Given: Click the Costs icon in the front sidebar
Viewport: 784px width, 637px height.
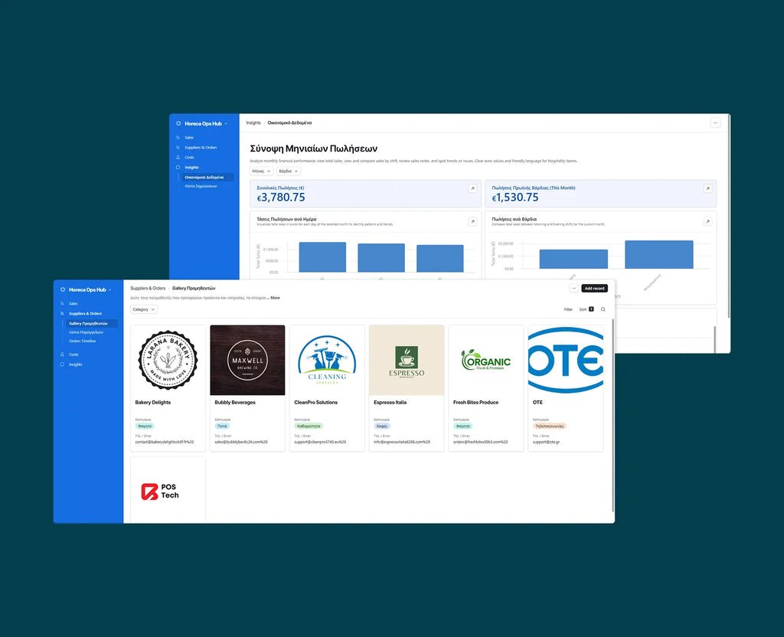Looking at the screenshot, I should pos(62,354).
